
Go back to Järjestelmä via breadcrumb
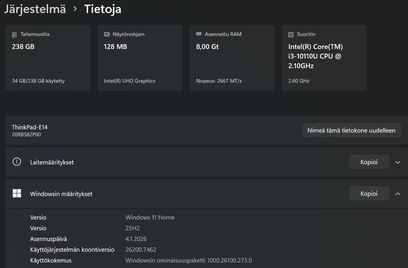(x=35, y=9)
